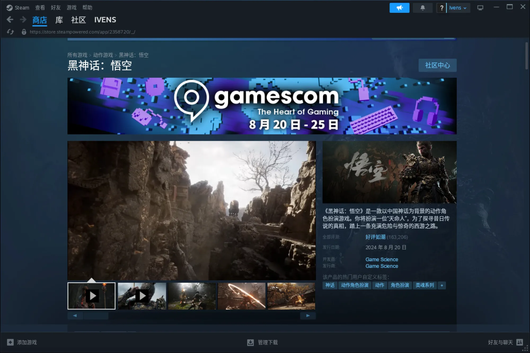Open the 社区中心 community hub button
This screenshot has width=530, height=353.
pyautogui.click(x=437, y=65)
